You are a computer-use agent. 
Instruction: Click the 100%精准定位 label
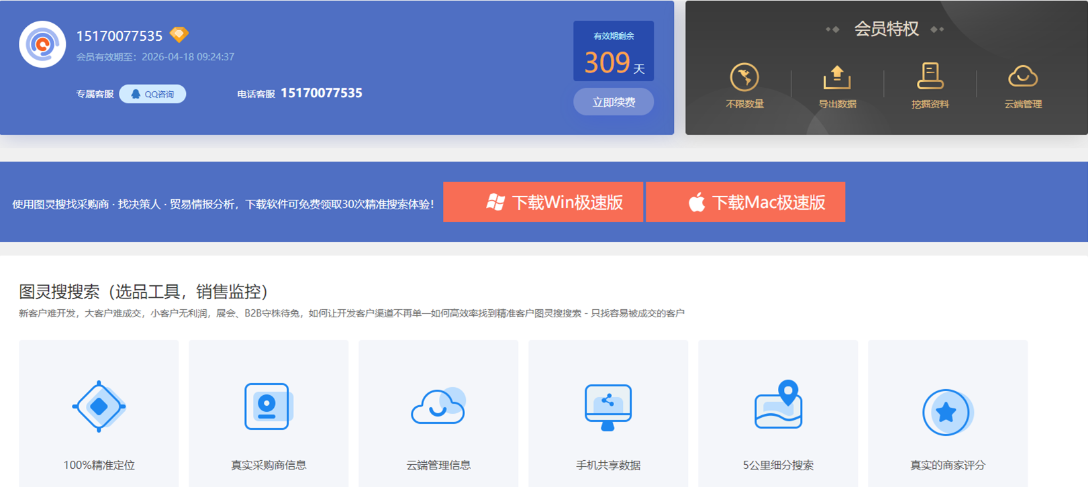[x=99, y=465]
